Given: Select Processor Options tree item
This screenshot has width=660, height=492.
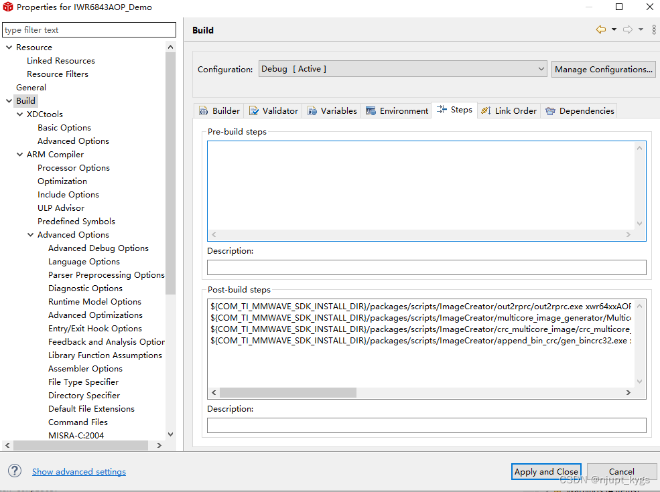Looking at the screenshot, I should coord(74,168).
